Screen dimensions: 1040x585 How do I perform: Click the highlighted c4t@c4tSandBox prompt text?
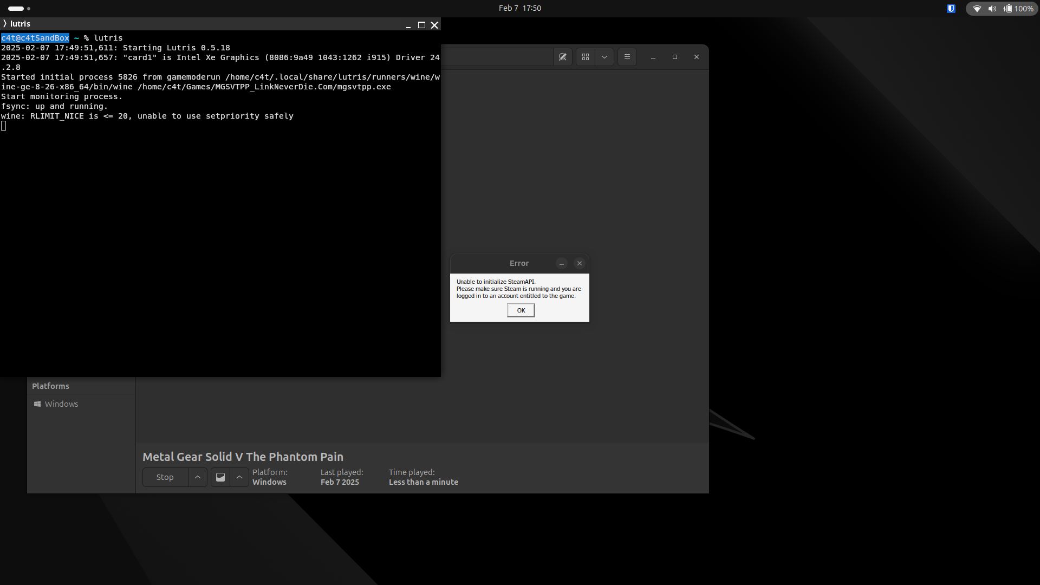click(x=35, y=38)
